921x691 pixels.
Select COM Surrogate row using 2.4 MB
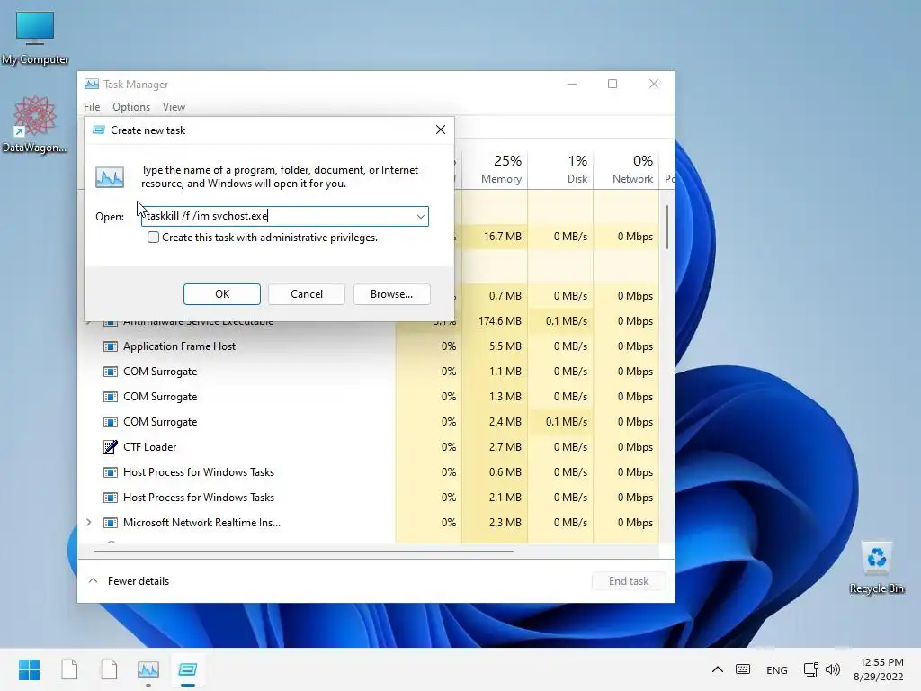point(370,423)
